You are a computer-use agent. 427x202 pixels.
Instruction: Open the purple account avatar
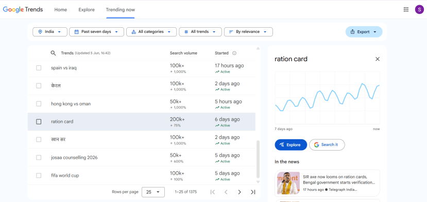tap(419, 10)
